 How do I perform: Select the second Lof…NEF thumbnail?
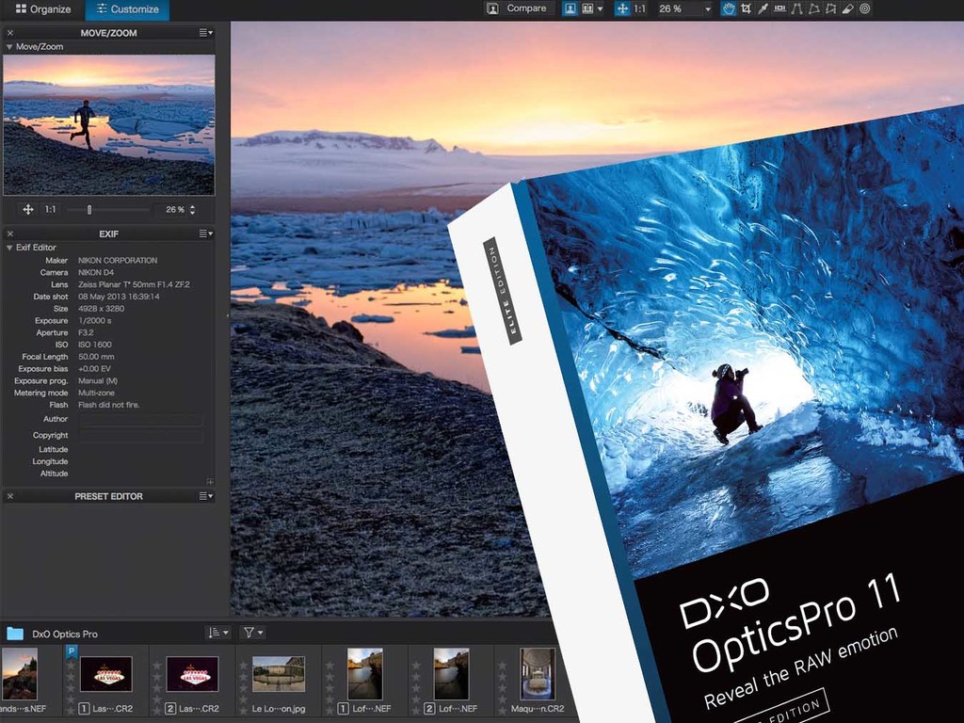point(451,674)
